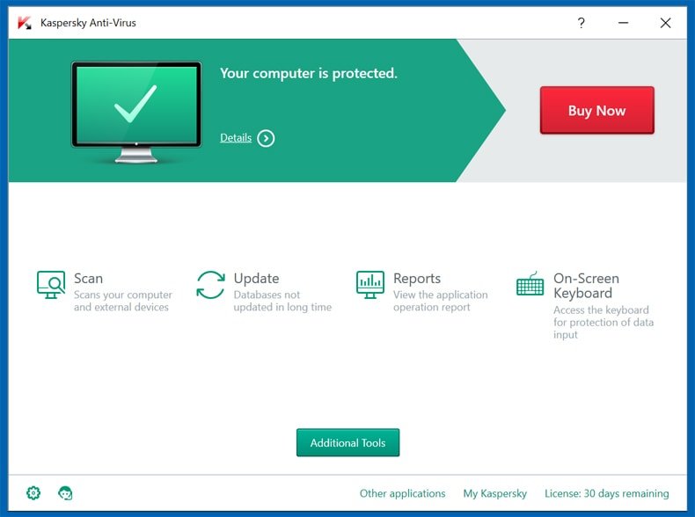Click the Update heading
The width and height of the screenshot is (695, 517).
point(256,278)
